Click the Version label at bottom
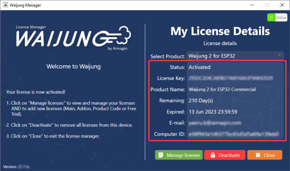This screenshot has width=290, height=171. [x=10, y=167]
